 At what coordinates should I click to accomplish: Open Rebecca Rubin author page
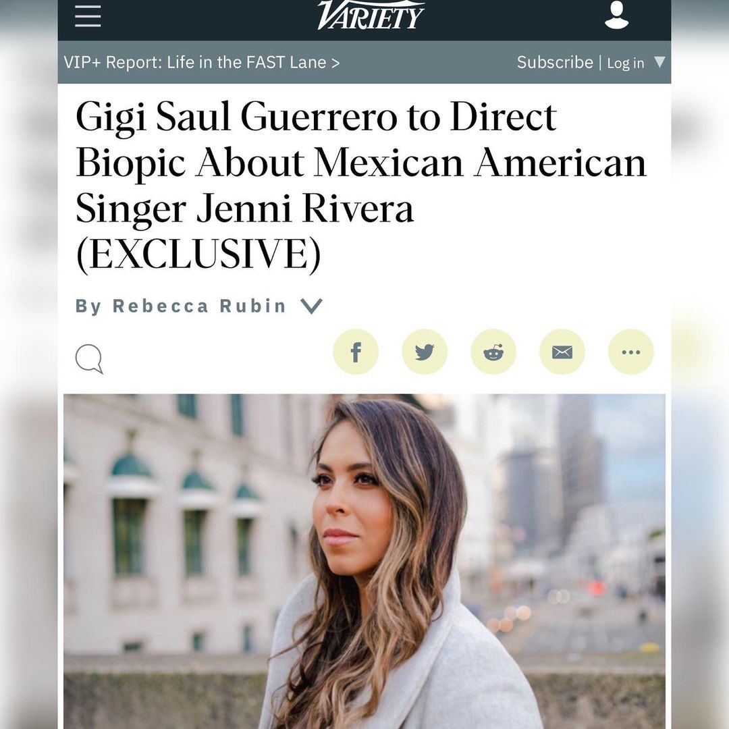(x=199, y=306)
